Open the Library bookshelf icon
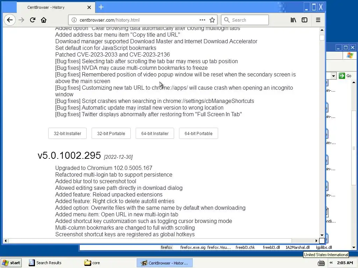The image size is (358, 268). [x=293, y=20]
